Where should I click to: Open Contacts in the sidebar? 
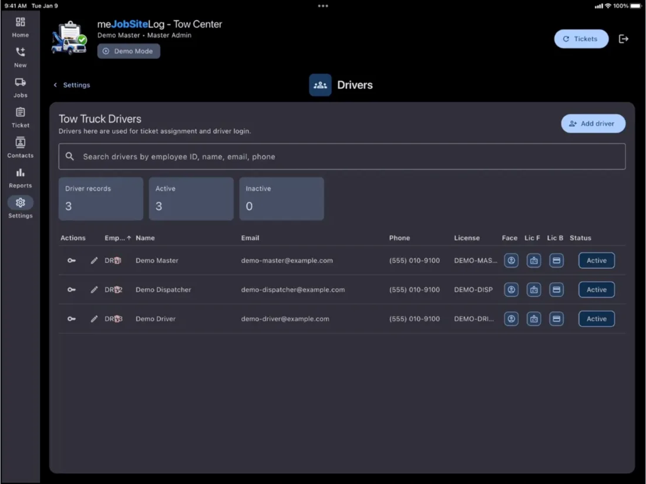pos(20,147)
